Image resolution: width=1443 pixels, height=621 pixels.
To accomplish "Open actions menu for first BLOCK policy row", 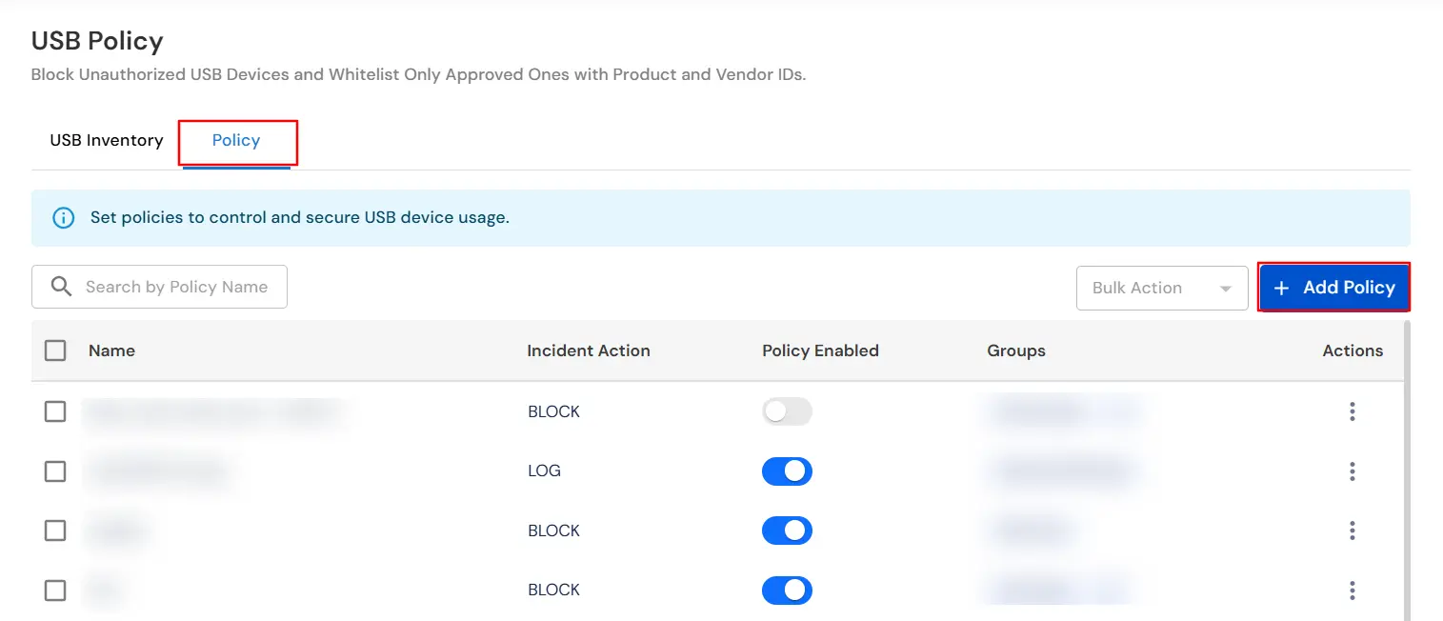I will click(x=1352, y=411).
